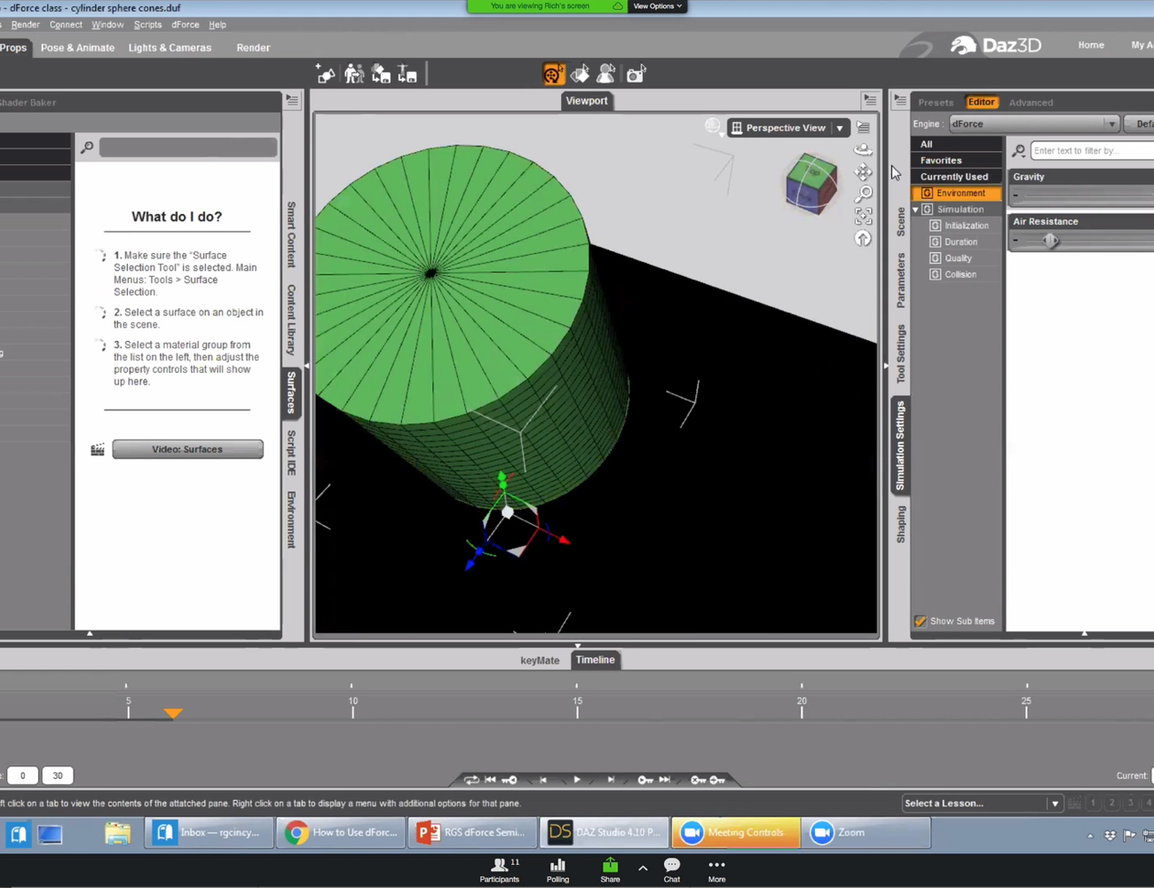Screen dimensions: 1154x888
Task: Select the active pose tool in the toolbar
Action: click(x=552, y=74)
